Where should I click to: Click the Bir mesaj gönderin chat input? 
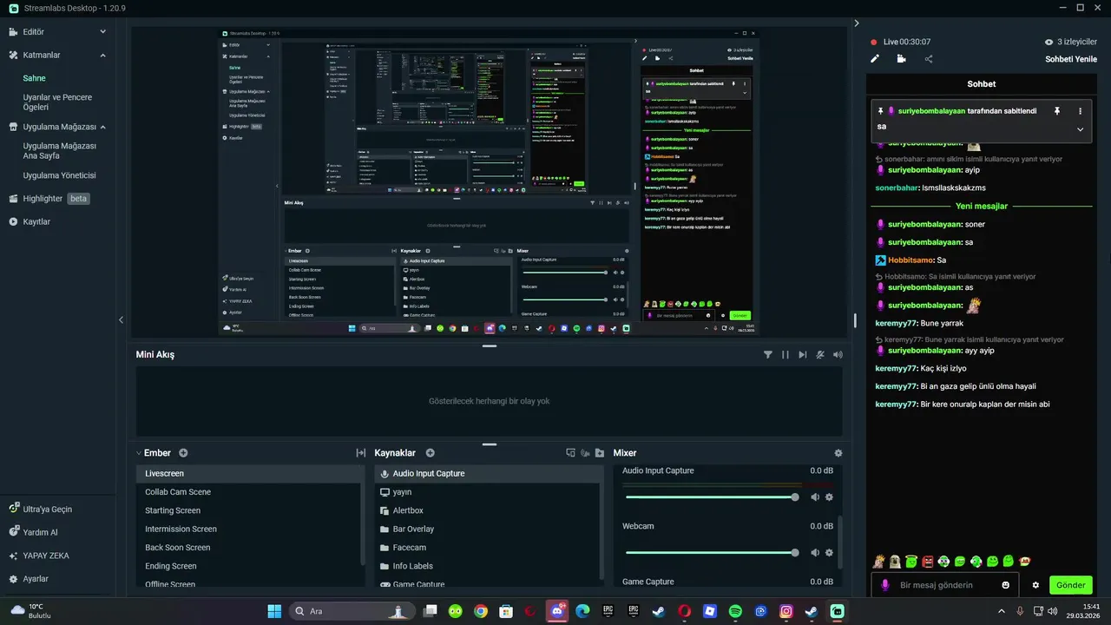[x=946, y=585]
